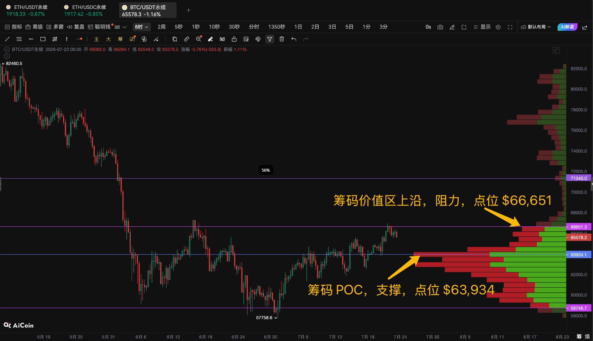
Task: Switch timeframe to 3分
Action: [384, 27]
